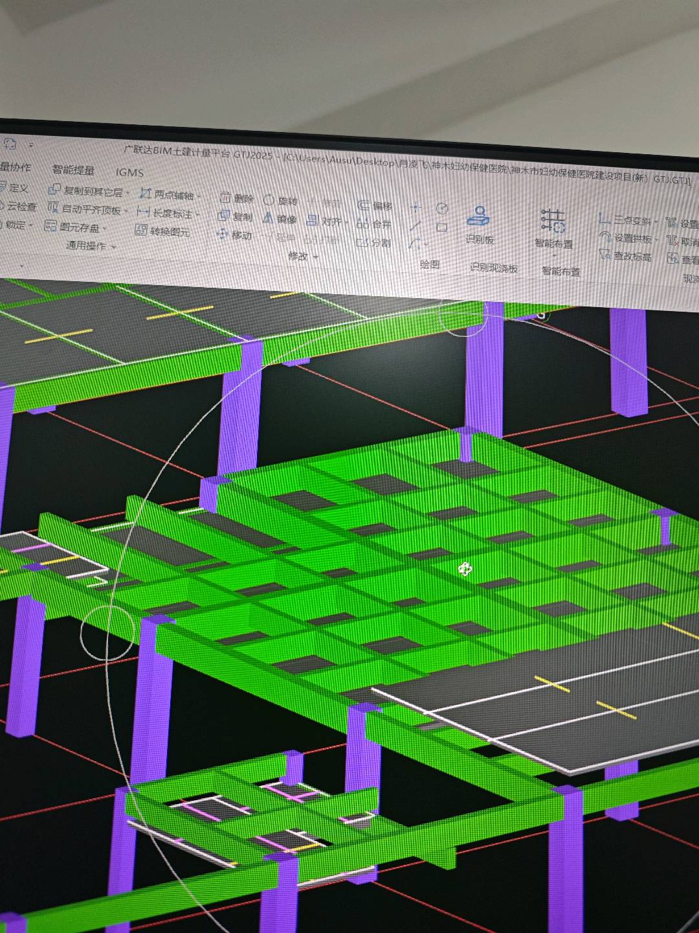Click the 定义 (Define) tool icon

[x=2, y=187]
